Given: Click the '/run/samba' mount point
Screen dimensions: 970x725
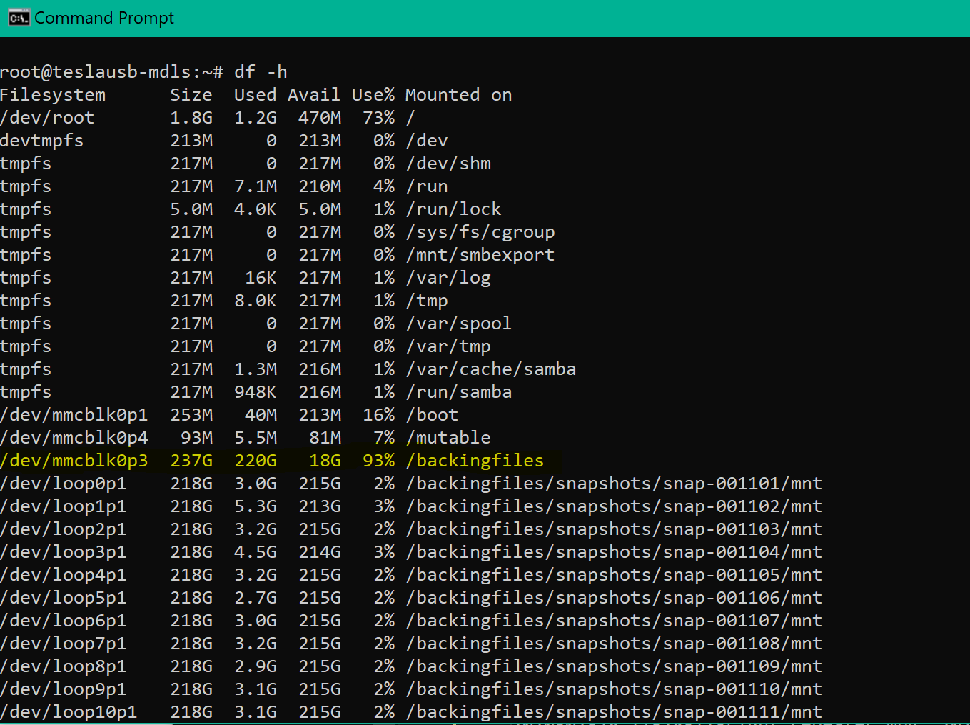Looking at the screenshot, I should [x=459, y=392].
